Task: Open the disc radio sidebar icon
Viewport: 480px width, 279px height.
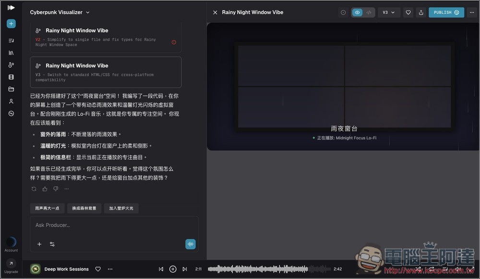Action: (x=11, y=113)
